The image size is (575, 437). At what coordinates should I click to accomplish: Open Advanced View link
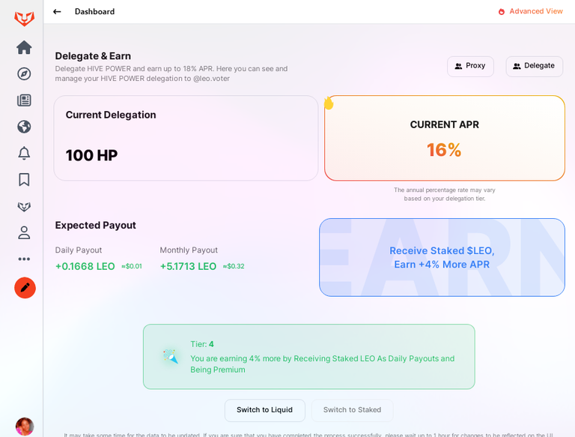(530, 11)
